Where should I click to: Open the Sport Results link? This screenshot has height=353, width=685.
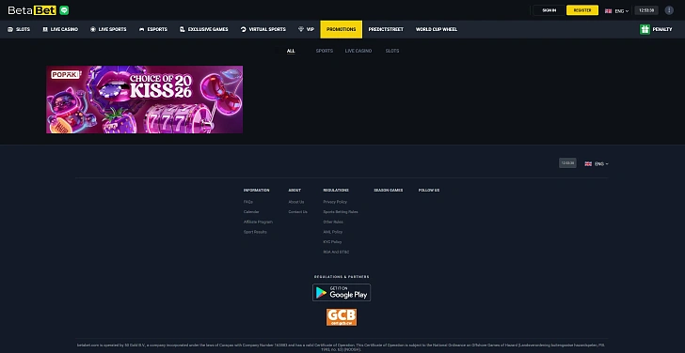[255, 232]
